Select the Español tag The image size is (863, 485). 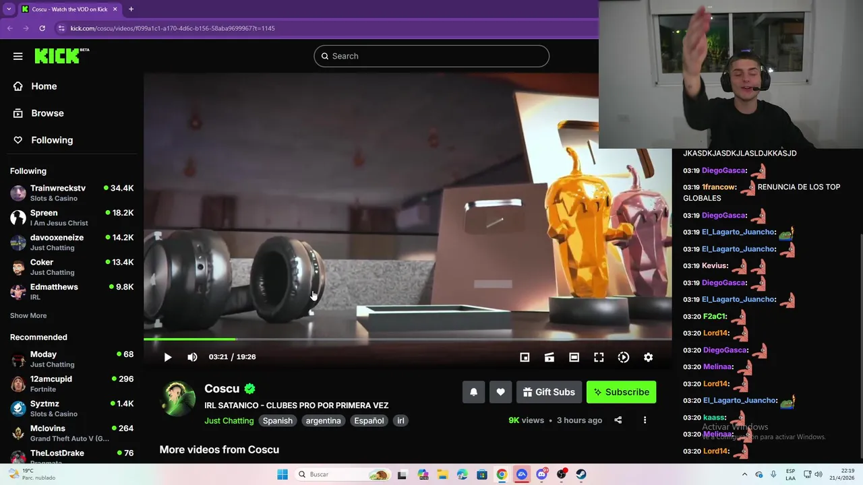coord(369,420)
